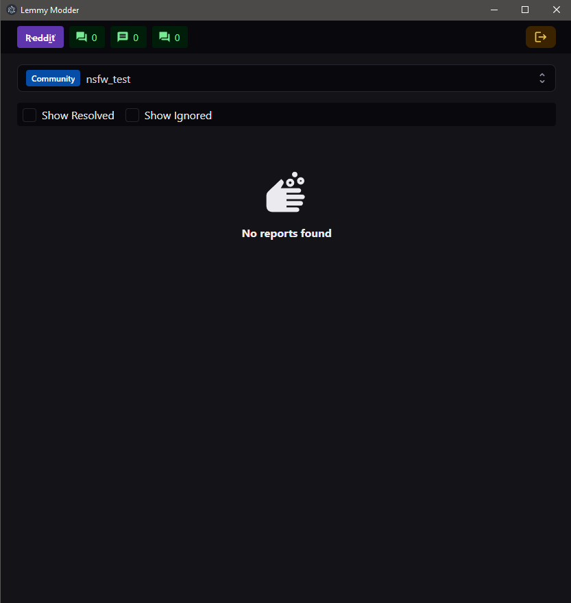Screen dimensions: 571x603
Task: Open the leftmost double chat-bubble report counter
Action: coord(87,37)
